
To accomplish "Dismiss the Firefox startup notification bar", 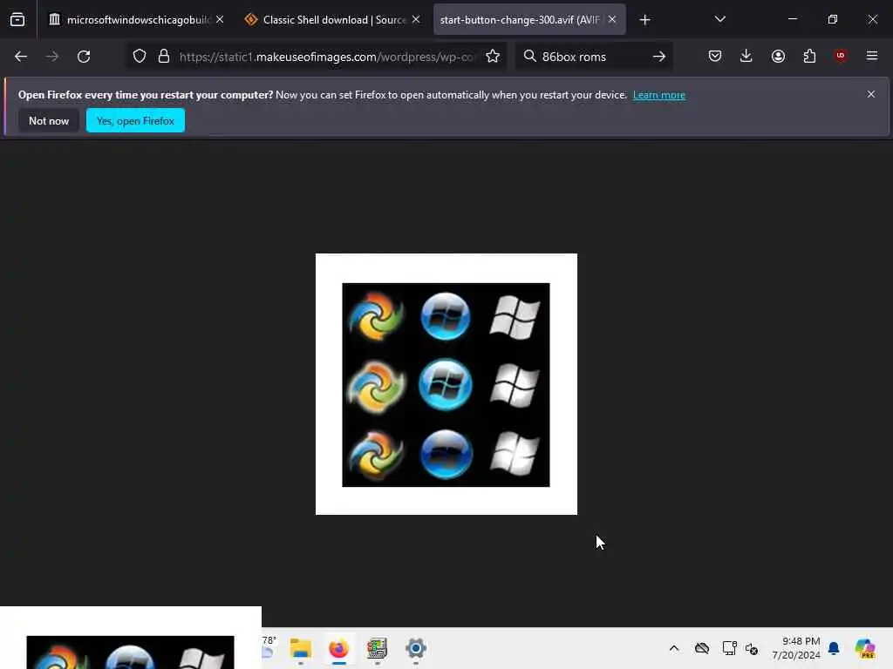I will pyautogui.click(x=871, y=94).
